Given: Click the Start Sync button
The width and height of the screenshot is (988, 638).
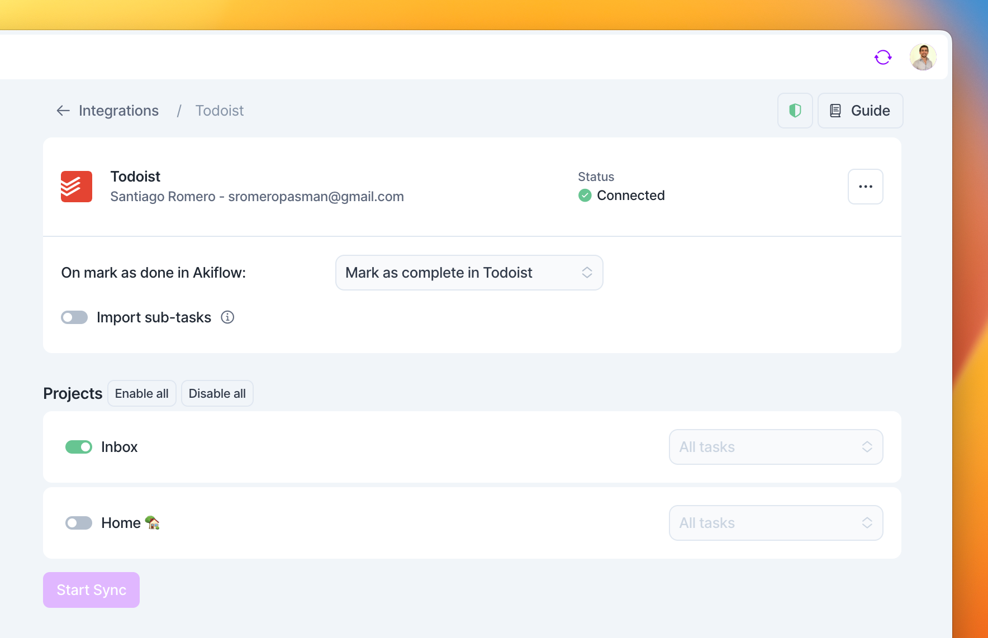Looking at the screenshot, I should click(x=92, y=590).
